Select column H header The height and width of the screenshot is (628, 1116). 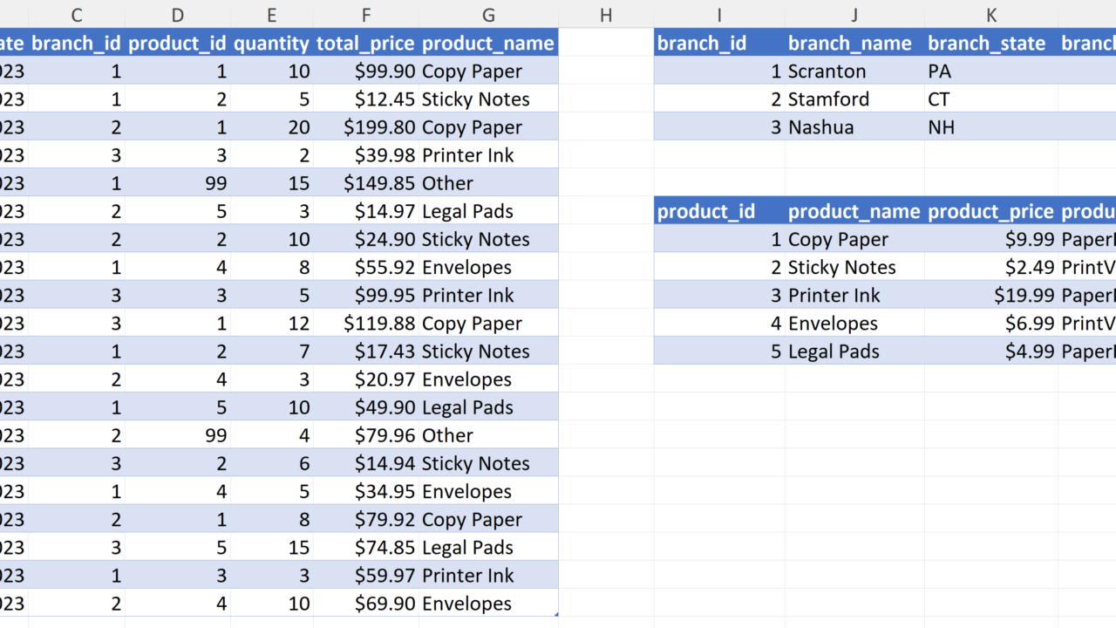click(606, 15)
